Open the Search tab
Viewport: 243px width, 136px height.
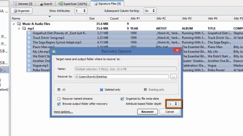click(x=46, y=4)
